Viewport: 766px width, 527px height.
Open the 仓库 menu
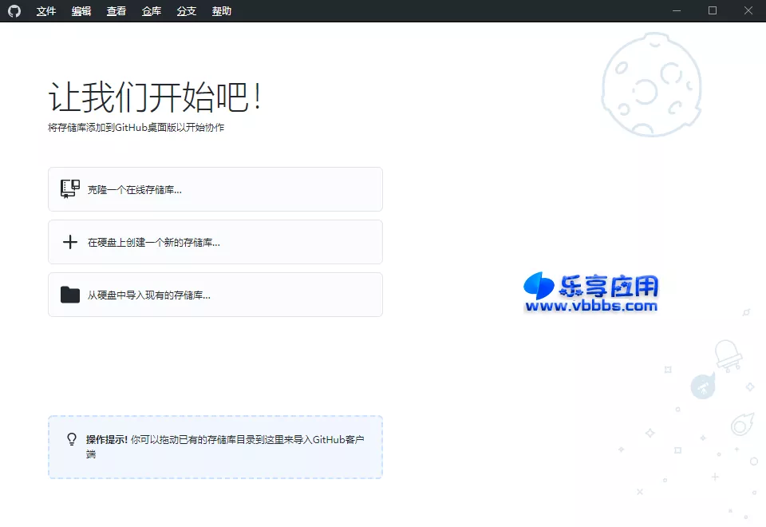[151, 10]
